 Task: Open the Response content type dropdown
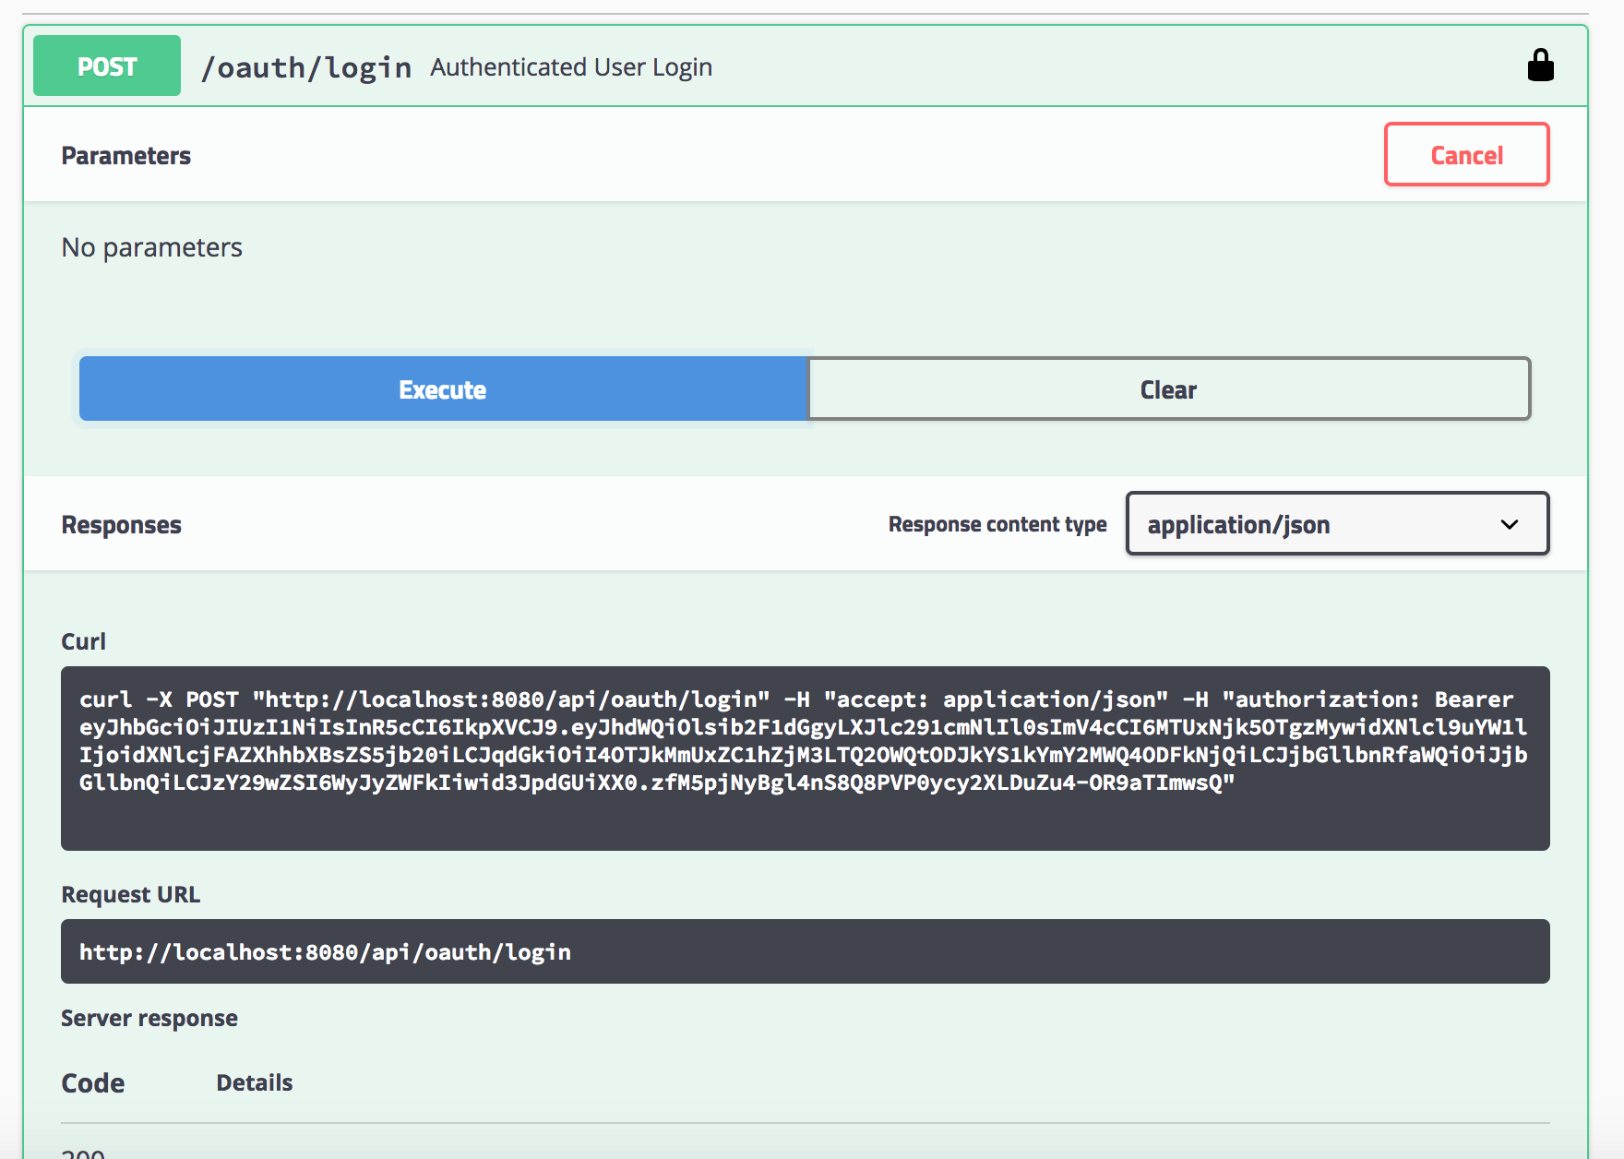tap(1336, 523)
